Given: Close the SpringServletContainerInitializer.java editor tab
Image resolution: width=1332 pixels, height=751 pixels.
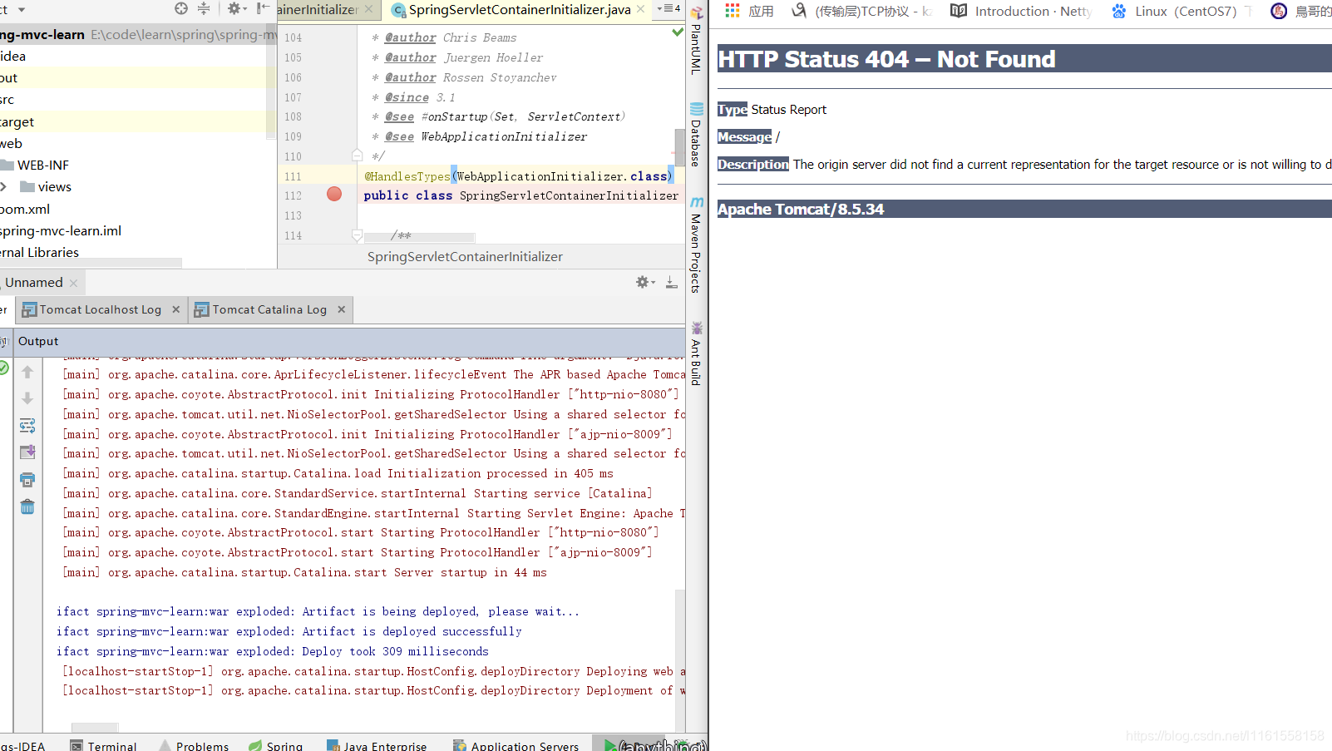Looking at the screenshot, I should click(640, 9).
